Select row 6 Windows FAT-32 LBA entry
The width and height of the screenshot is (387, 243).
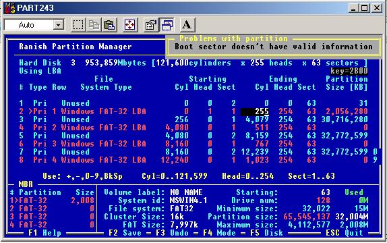[x=193, y=144]
